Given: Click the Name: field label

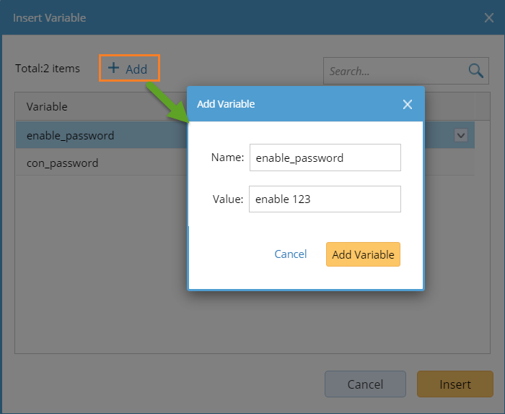Looking at the screenshot, I should [227, 158].
